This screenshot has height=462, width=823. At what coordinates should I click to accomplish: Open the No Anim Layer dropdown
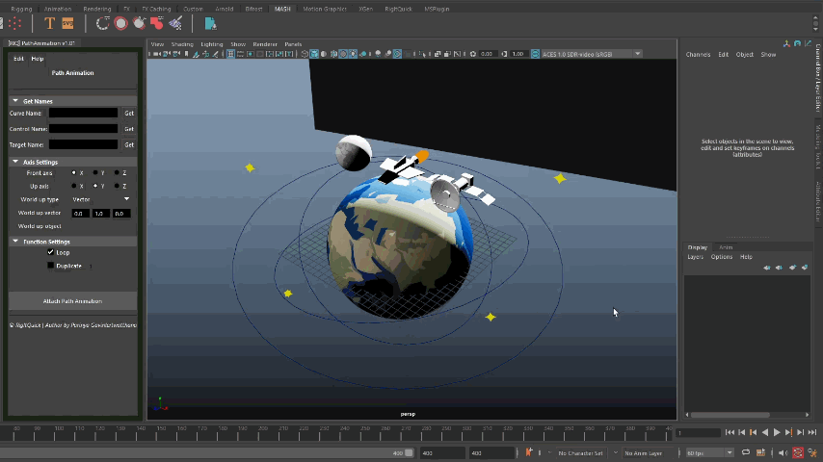[x=648, y=453]
